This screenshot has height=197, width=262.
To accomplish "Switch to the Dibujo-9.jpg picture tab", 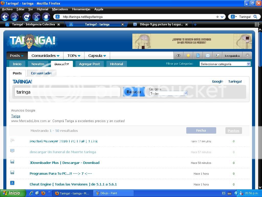I will click(161, 24).
